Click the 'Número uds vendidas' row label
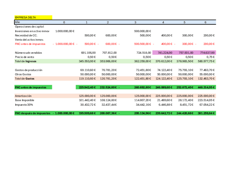This screenshot has height=169, width=239. tap(28, 53)
